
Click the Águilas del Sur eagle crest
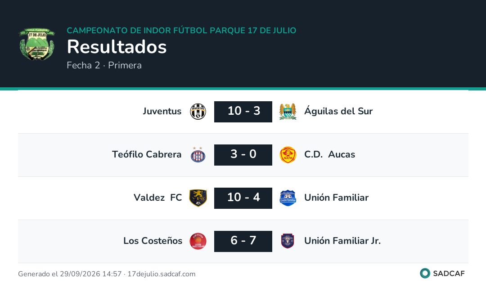tap(288, 112)
